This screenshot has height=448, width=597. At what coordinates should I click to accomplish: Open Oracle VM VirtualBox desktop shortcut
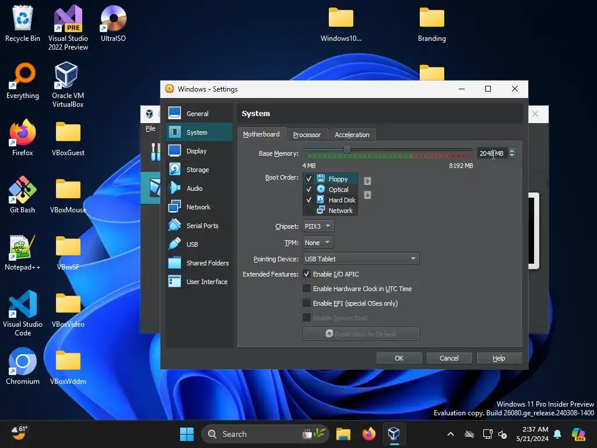tap(68, 85)
